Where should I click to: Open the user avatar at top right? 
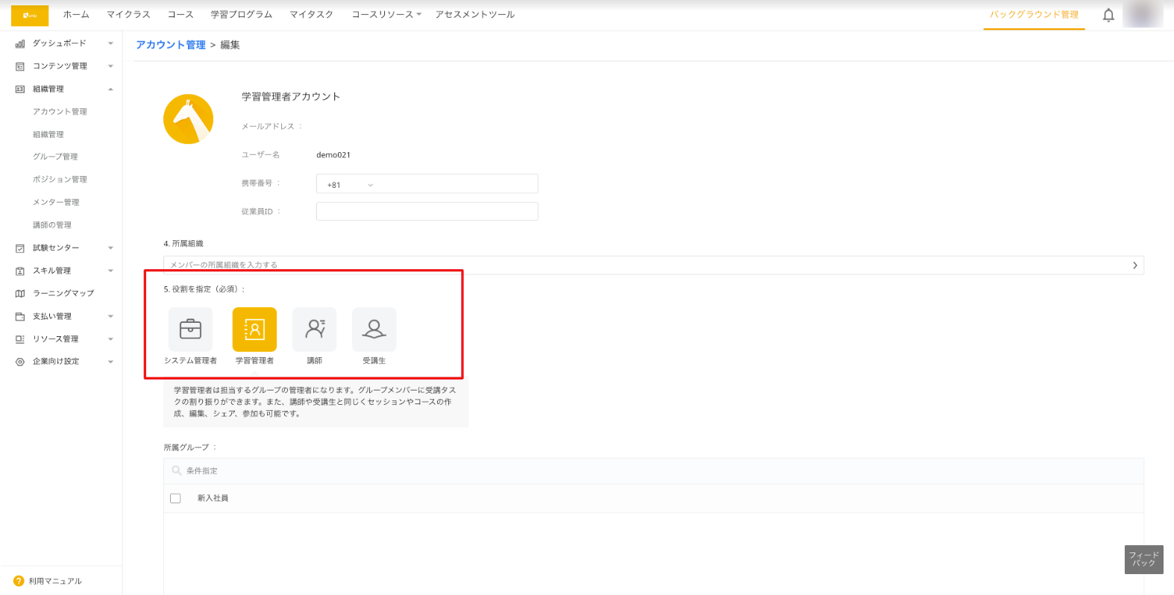[x=1142, y=14]
